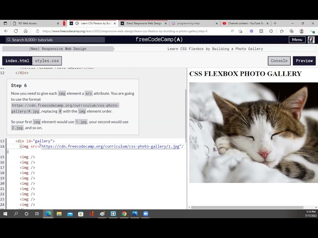Switch to the programming-help tab
Image resolution: width=318 pixels, height=238 pixels.
[x=194, y=23]
